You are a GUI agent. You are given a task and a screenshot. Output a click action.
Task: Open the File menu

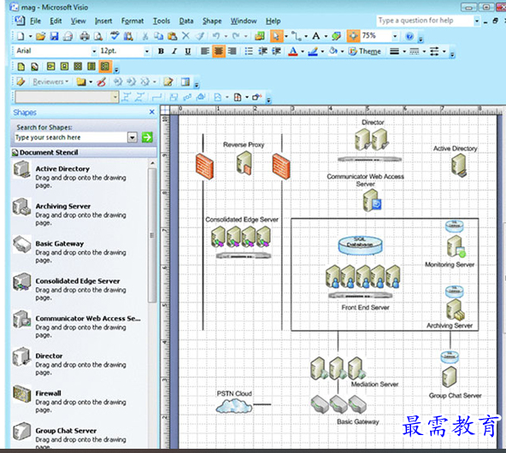(35, 21)
